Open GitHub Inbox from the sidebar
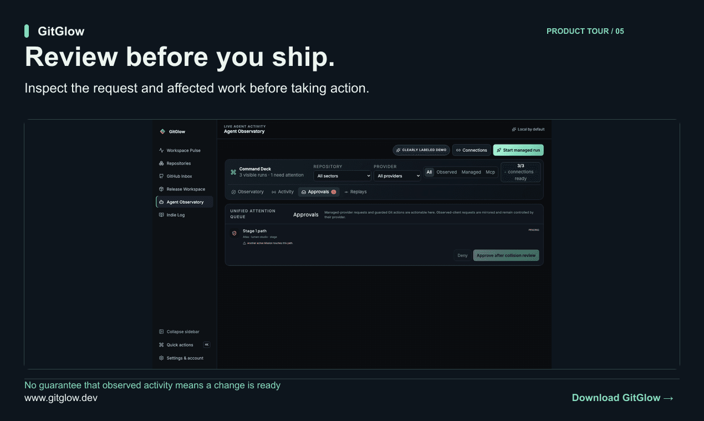The width and height of the screenshot is (704, 421). [x=185, y=176]
